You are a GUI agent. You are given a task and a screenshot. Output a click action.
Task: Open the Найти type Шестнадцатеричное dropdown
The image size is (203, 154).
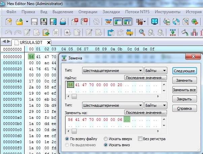tap(113, 71)
